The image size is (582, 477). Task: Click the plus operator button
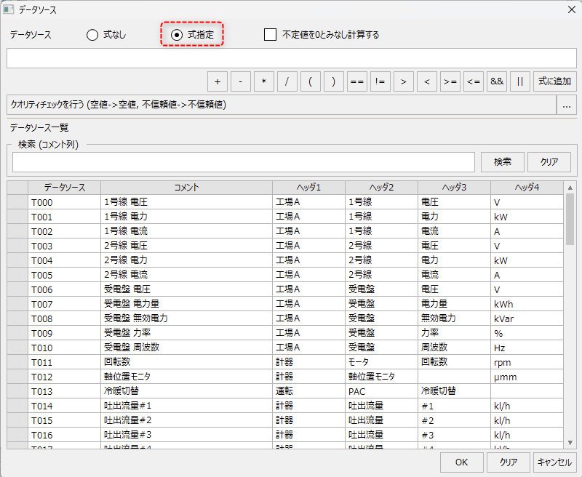coord(217,81)
